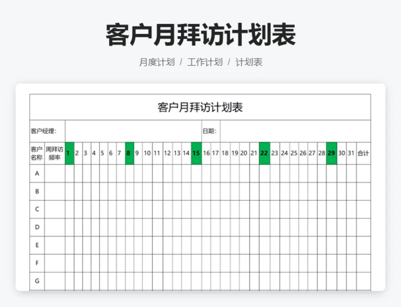Click the green day 8 header

(x=130, y=153)
